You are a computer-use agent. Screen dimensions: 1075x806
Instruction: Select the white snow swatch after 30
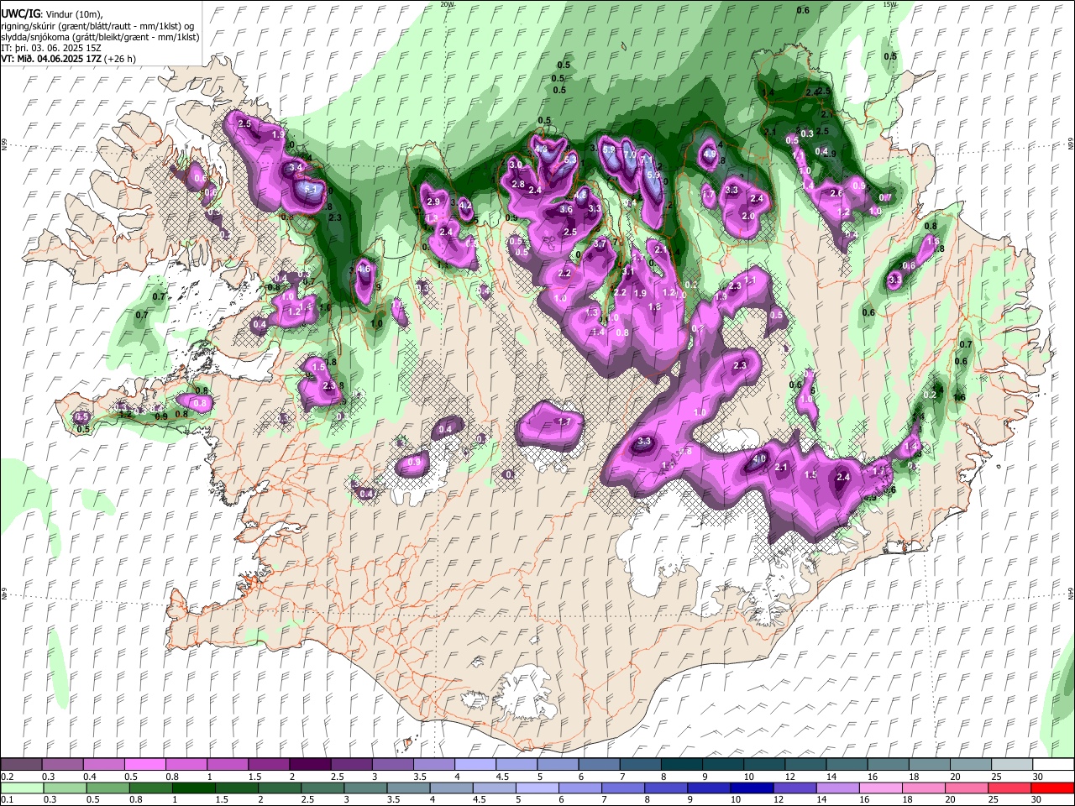(1053, 765)
